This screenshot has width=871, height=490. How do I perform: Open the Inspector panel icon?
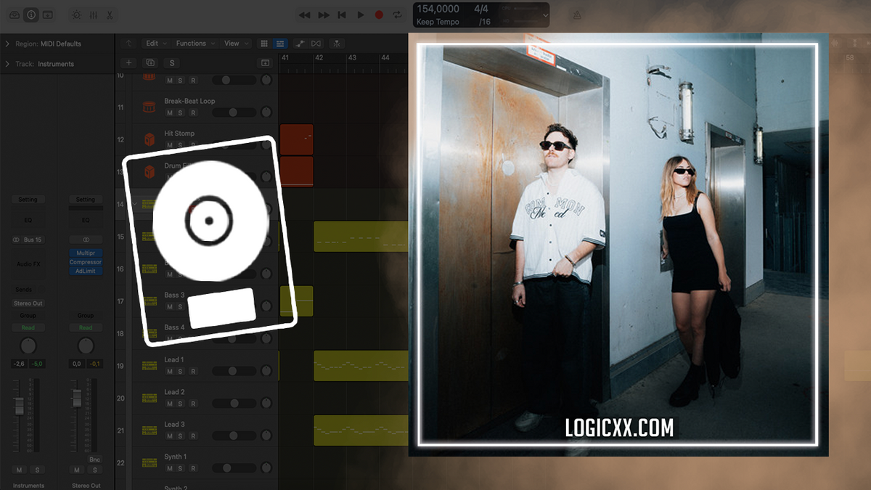(30, 14)
